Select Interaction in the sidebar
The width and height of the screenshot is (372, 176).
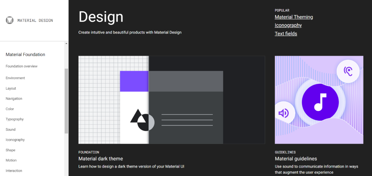14,171
